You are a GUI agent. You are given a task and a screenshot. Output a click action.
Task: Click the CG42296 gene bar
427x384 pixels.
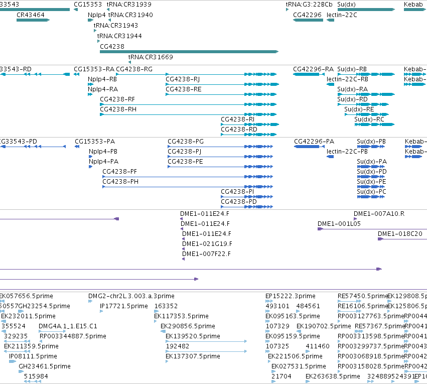point(308,20)
